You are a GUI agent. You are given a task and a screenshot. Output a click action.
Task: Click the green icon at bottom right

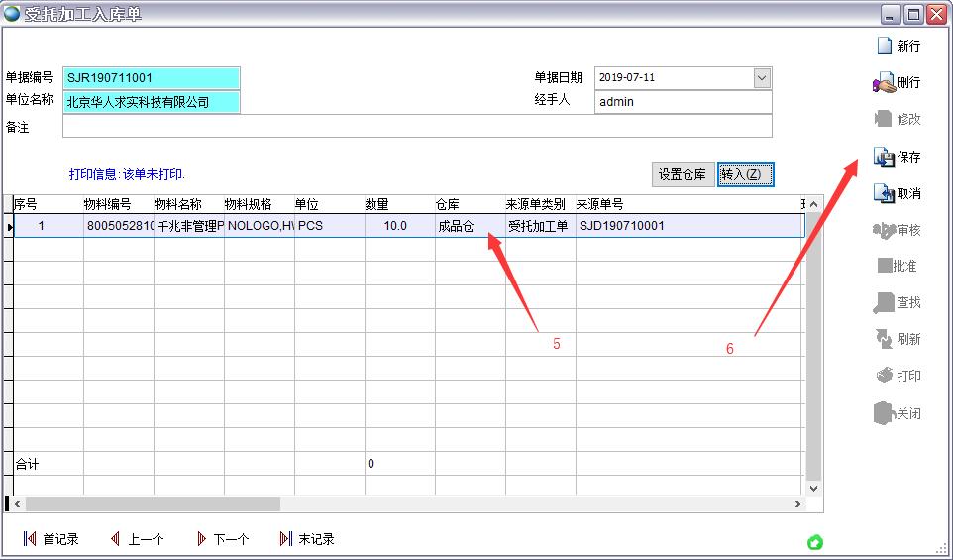815,542
